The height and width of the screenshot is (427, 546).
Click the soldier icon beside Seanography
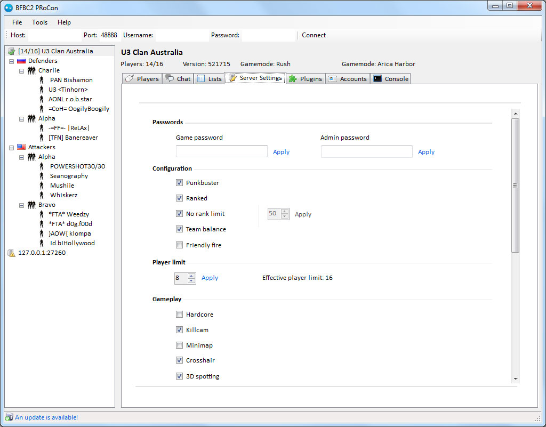pyautogui.click(x=42, y=176)
